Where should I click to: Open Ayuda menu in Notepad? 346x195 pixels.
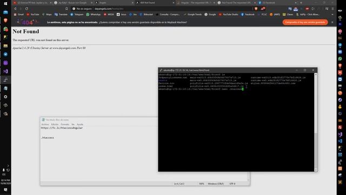pyautogui.click(x=80, y=125)
